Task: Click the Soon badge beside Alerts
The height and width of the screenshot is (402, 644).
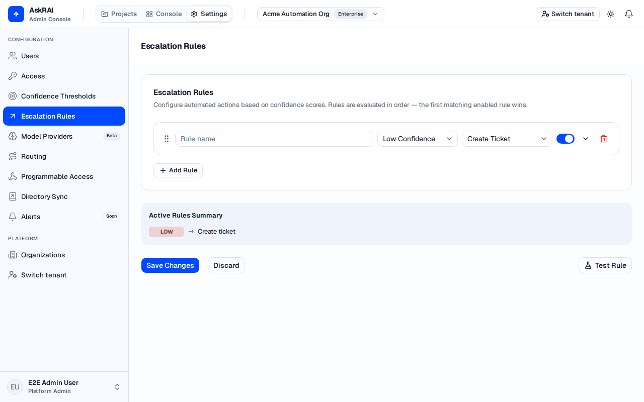Action: click(x=112, y=217)
